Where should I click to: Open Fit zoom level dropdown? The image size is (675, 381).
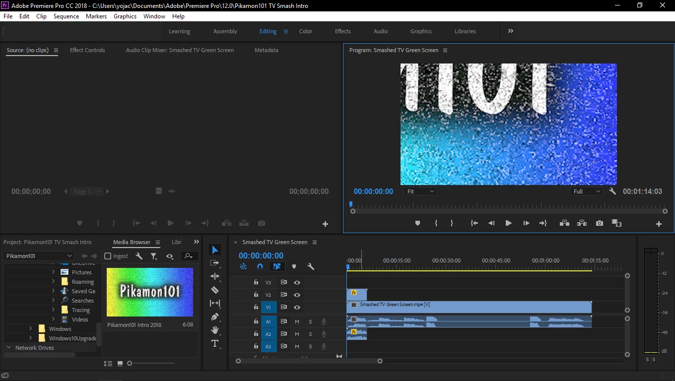420,191
